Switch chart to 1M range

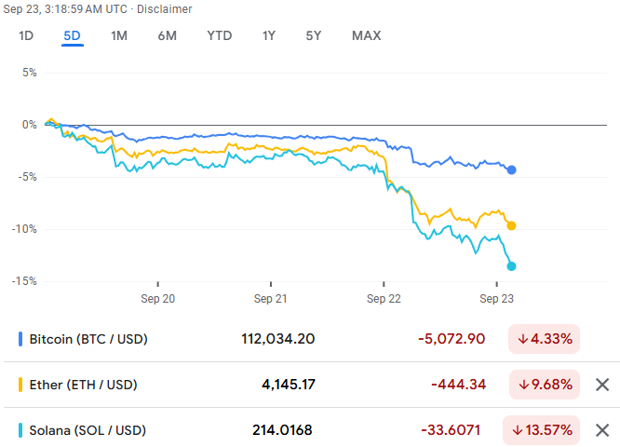click(119, 36)
